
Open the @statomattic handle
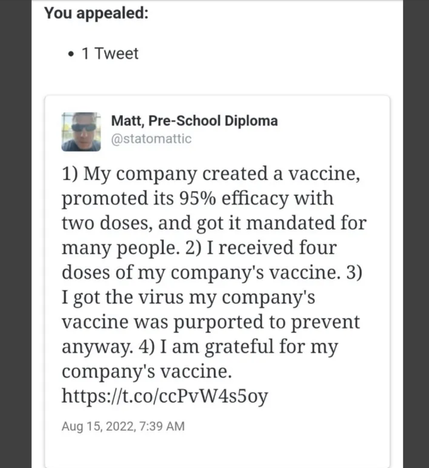pyautogui.click(x=151, y=138)
